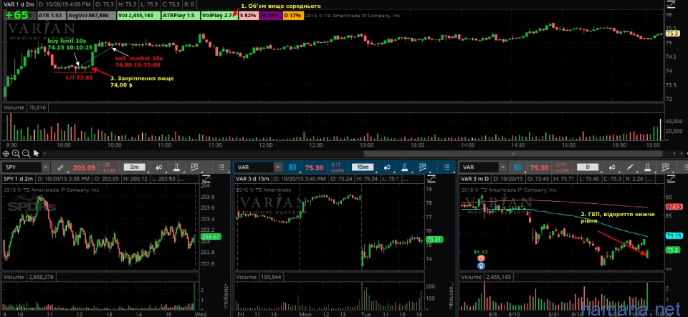Screen dimensions: 688x317
Task: Open the 2m timeframe selector
Action: (x=134, y=167)
